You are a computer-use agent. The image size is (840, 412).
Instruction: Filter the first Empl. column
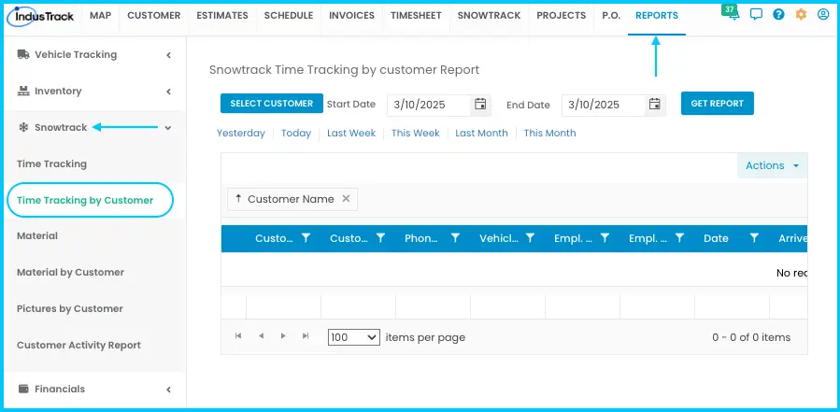pyautogui.click(x=605, y=238)
